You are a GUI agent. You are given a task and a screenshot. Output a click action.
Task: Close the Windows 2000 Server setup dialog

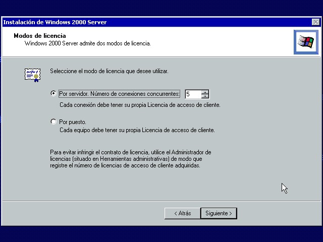315,22
